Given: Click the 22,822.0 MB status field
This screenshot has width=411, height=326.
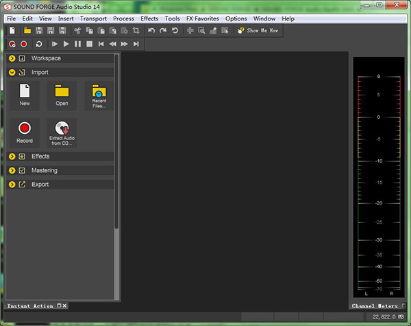Looking at the screenshot, I should pos(388,317).
